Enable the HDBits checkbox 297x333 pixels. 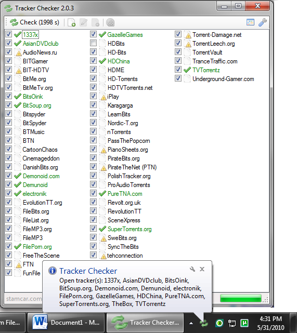tap(93, 43)
